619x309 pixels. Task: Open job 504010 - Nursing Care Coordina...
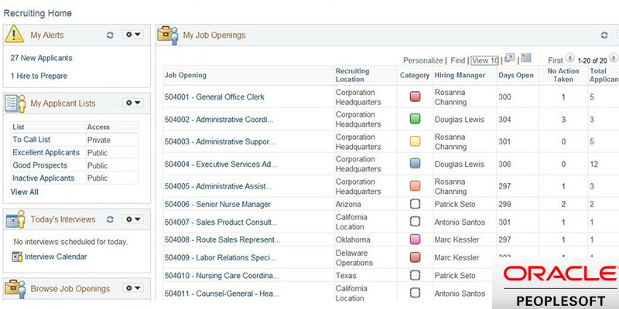221,276
